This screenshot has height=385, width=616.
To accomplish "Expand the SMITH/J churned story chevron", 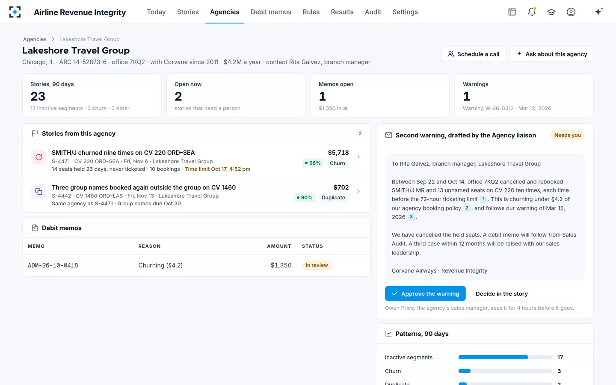I will pos(358,157).
